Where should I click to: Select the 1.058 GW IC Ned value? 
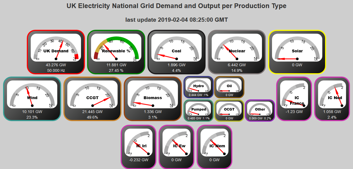pos(332,112)
